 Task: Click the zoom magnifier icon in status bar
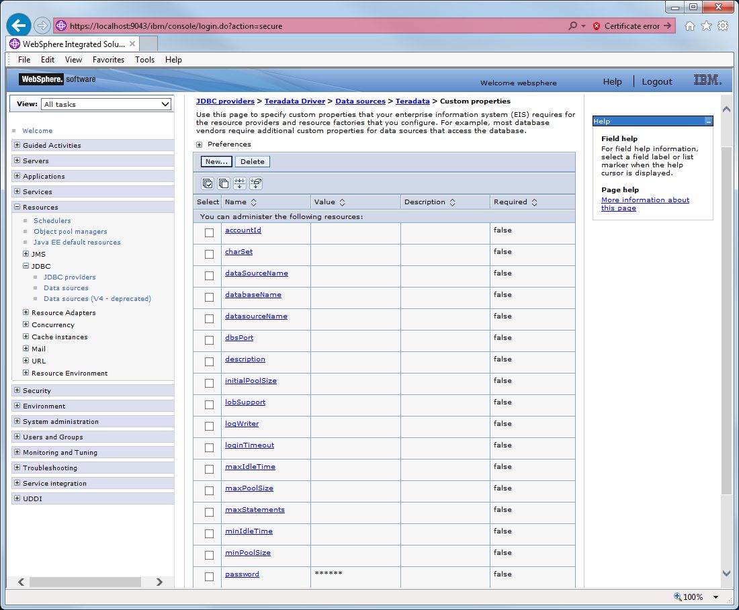pos(678,597)
